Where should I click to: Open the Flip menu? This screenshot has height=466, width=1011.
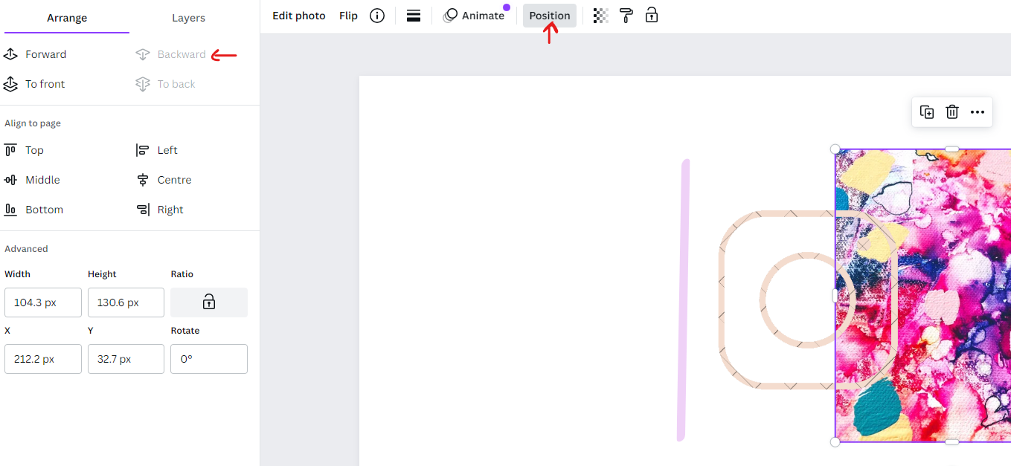348,16
